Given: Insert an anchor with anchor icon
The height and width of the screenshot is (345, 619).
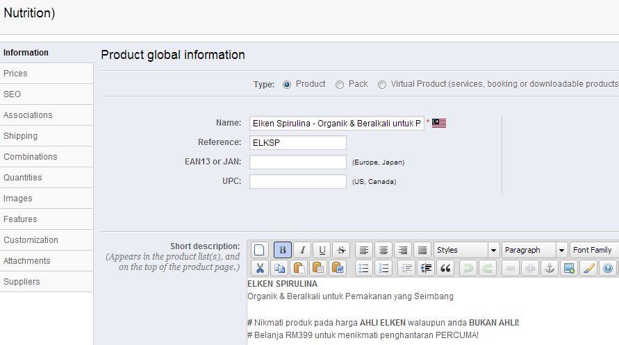Looking at the screenshot, I should click(x=550, y=269).
